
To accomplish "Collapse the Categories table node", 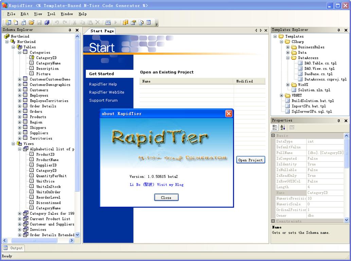I will (19, 52).
